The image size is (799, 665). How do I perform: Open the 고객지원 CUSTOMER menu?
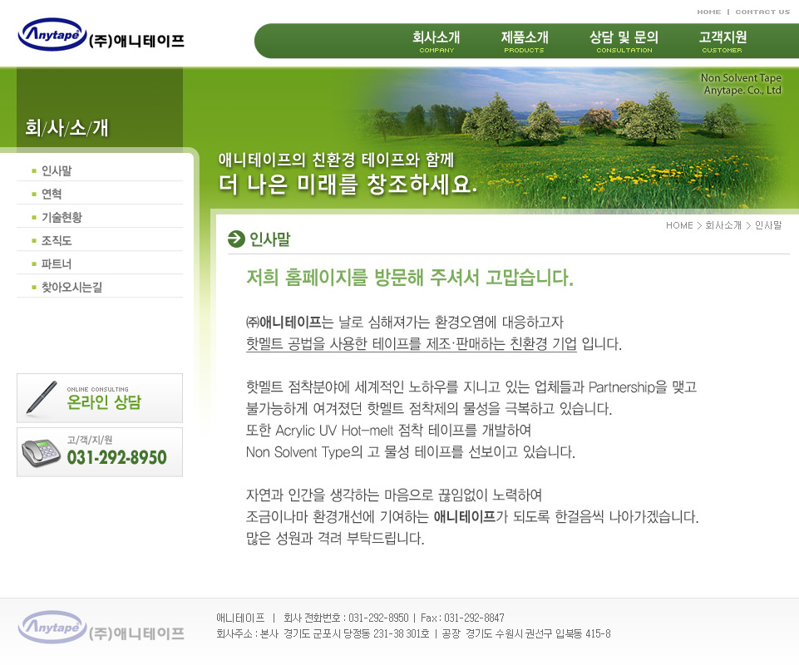[x=723, y=42]
